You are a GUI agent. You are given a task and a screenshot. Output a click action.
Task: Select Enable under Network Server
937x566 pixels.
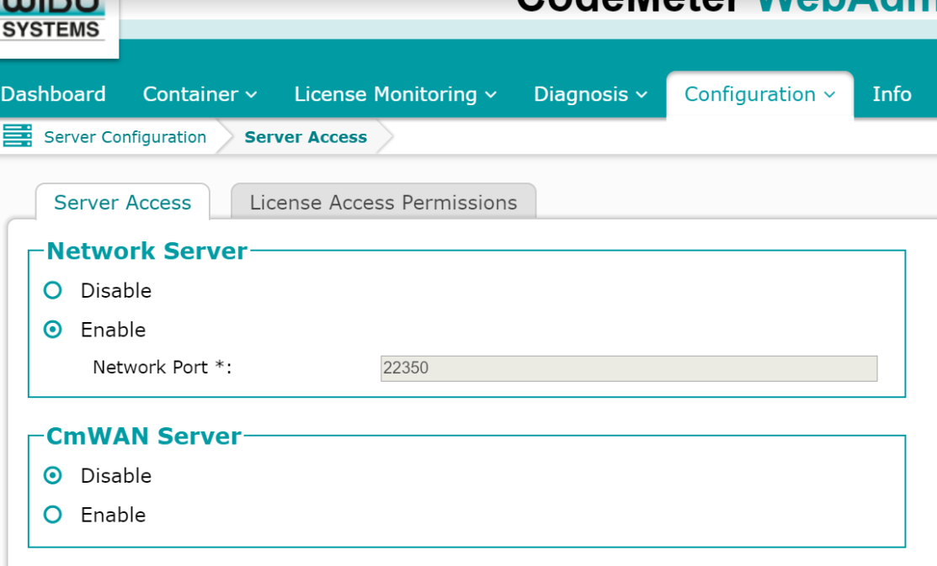[x=52, y=330]
